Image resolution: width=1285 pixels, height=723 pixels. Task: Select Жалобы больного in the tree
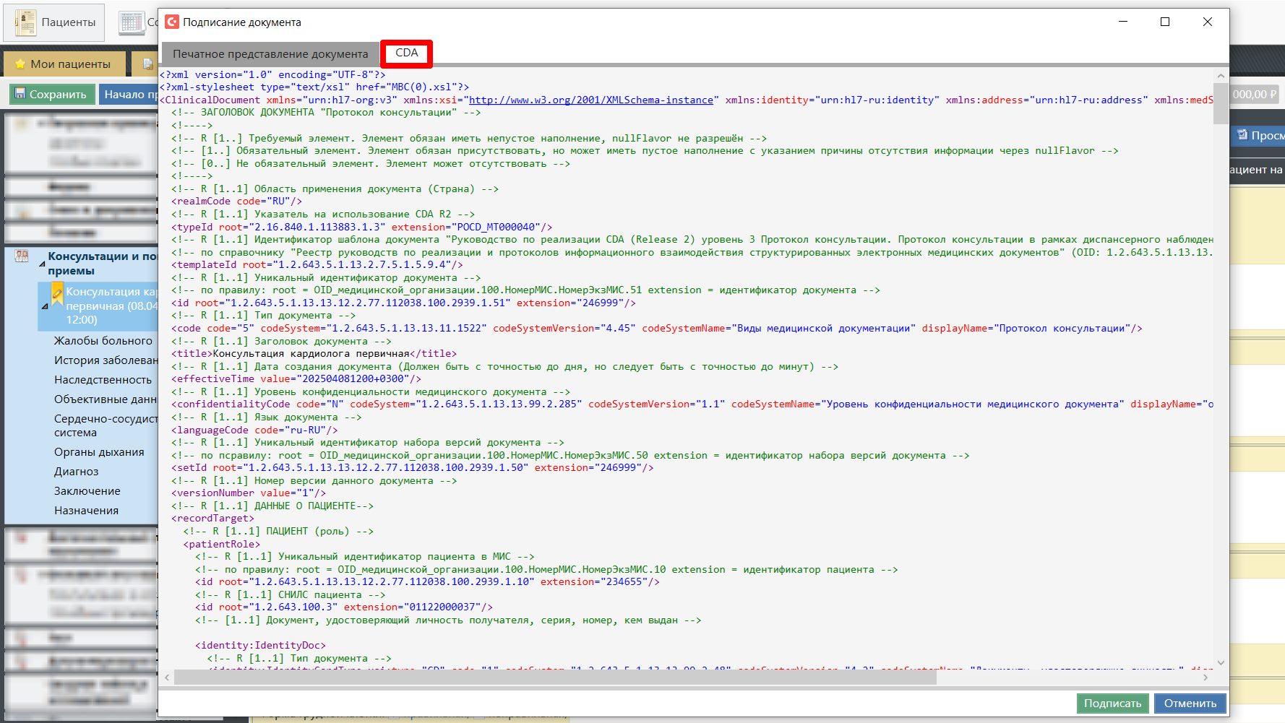[103, 341]
